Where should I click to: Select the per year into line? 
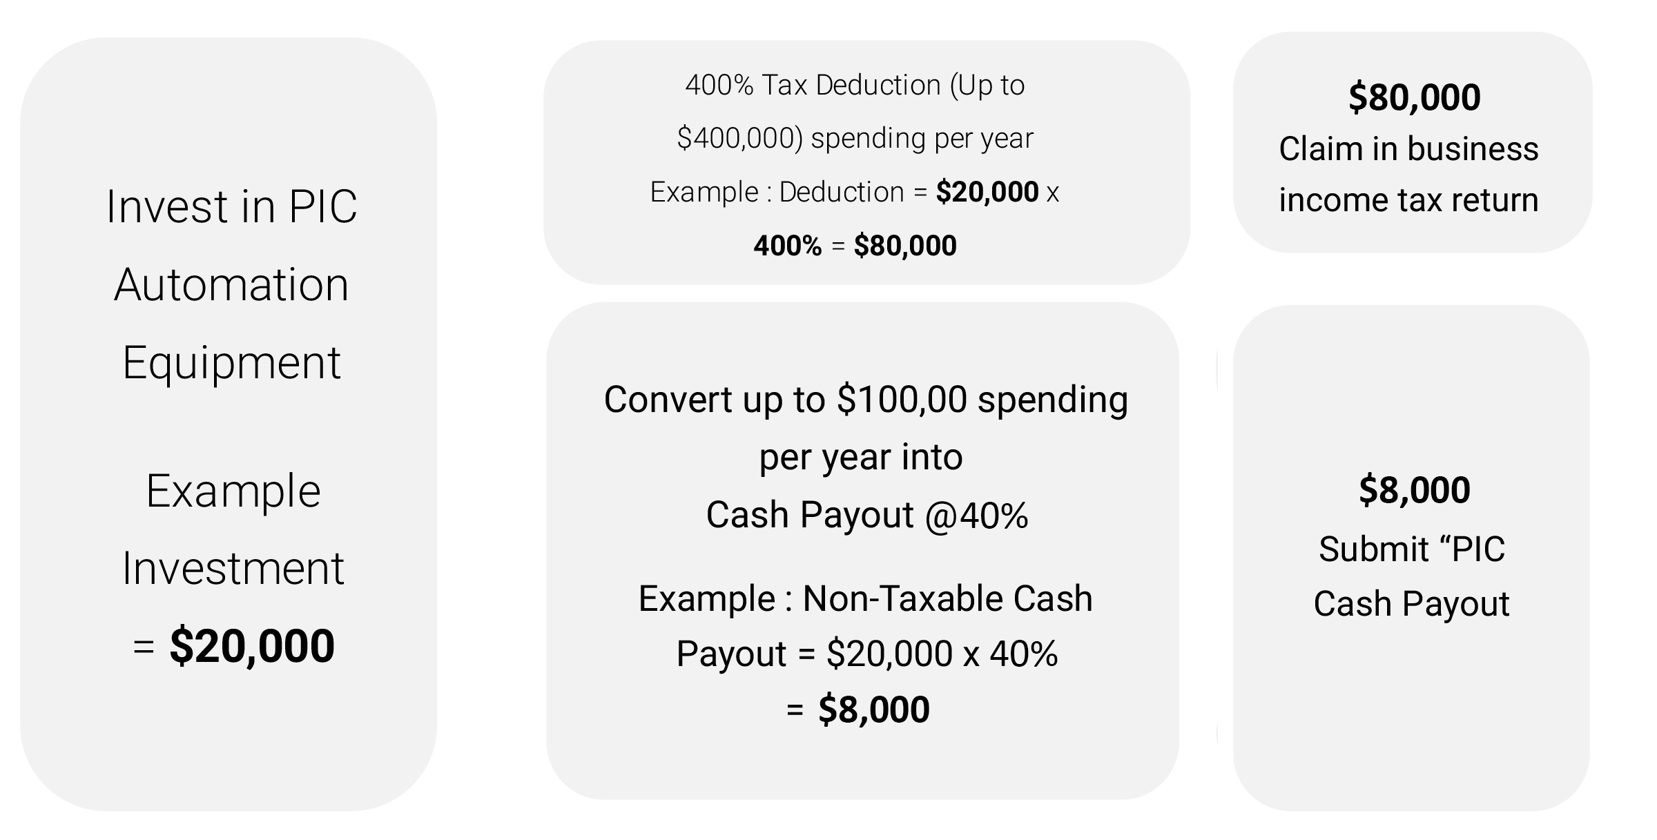[x=861, y=457]
